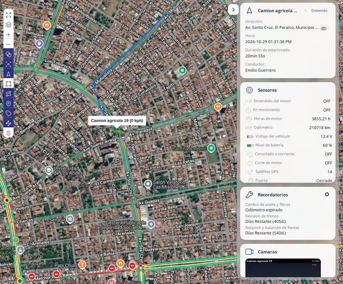This screenshot has width=343, height=284.
Task: Click the restaurant marker on Av. Paraguá
Action: tap(218, 107)
